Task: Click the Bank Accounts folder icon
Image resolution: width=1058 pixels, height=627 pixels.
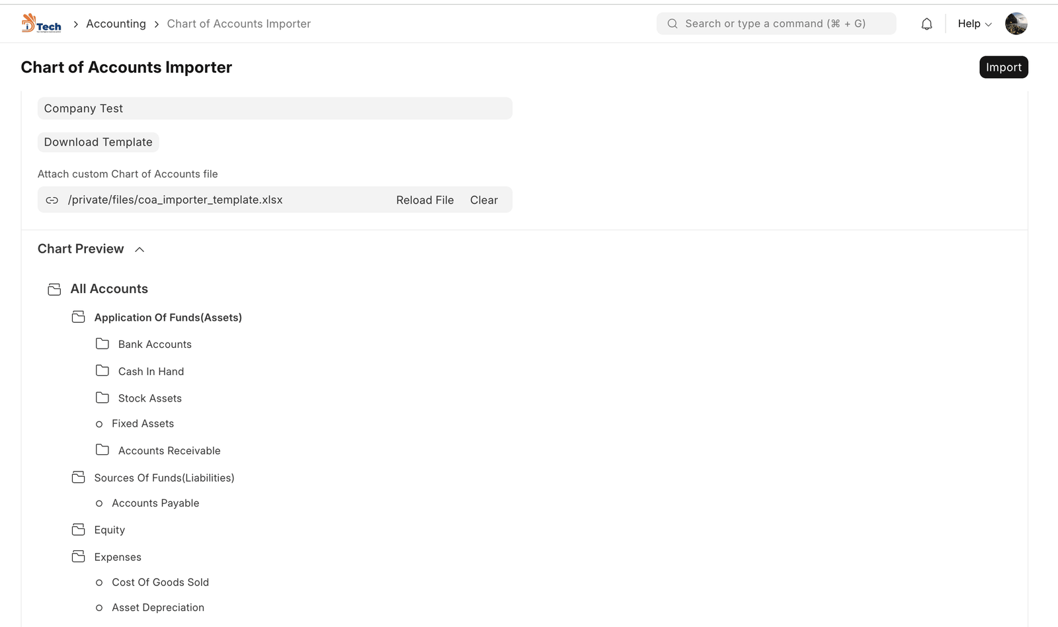Action: click(x=102, y=344)
